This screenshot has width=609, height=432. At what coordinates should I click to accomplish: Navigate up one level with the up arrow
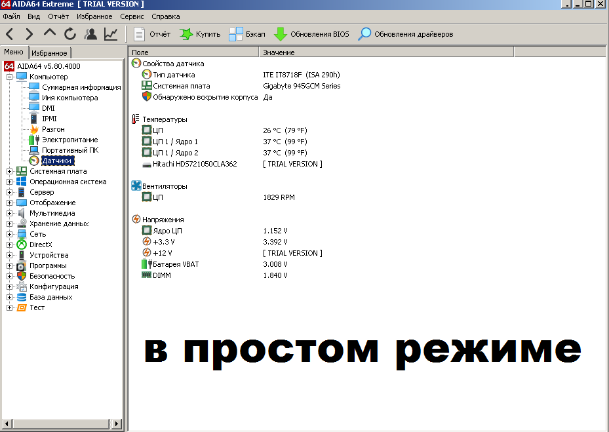tap(49, 33)
